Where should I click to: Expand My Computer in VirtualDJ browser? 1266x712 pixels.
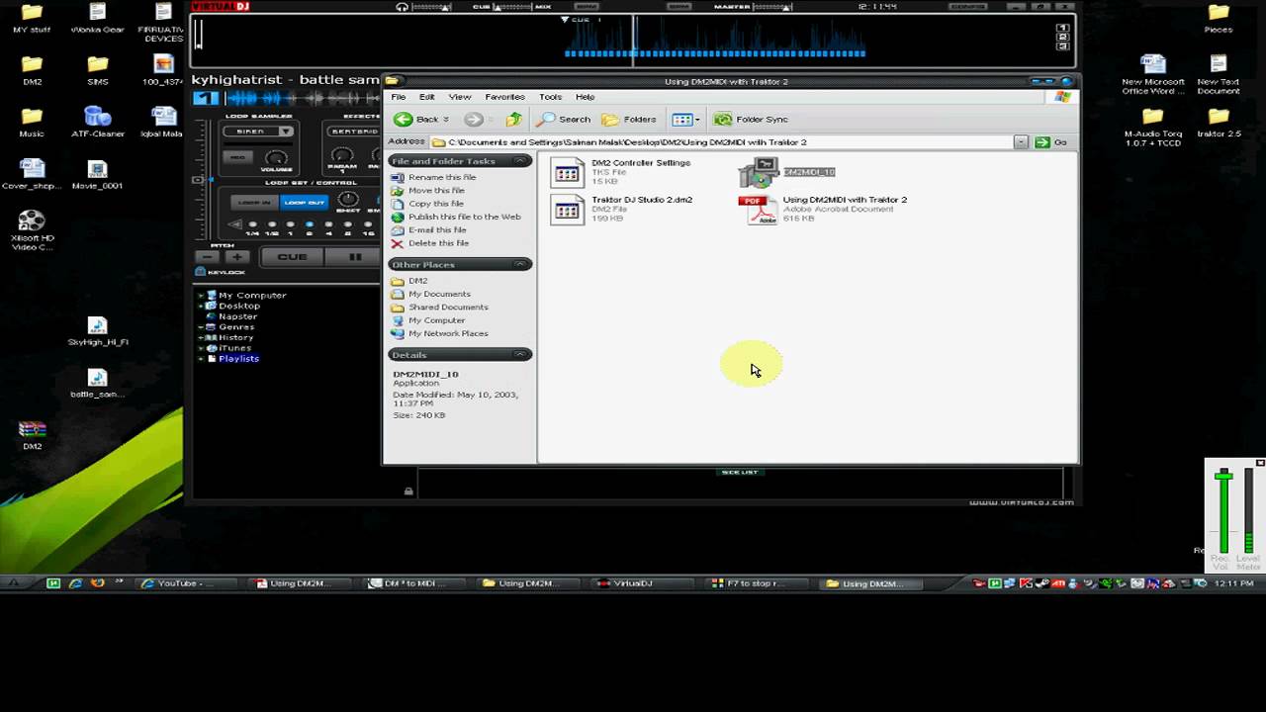(x=201, y=295)
